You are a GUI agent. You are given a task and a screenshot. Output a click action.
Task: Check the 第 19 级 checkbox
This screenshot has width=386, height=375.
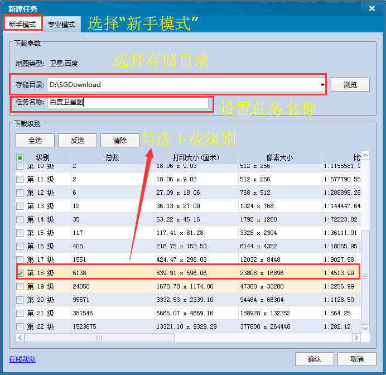21,287
